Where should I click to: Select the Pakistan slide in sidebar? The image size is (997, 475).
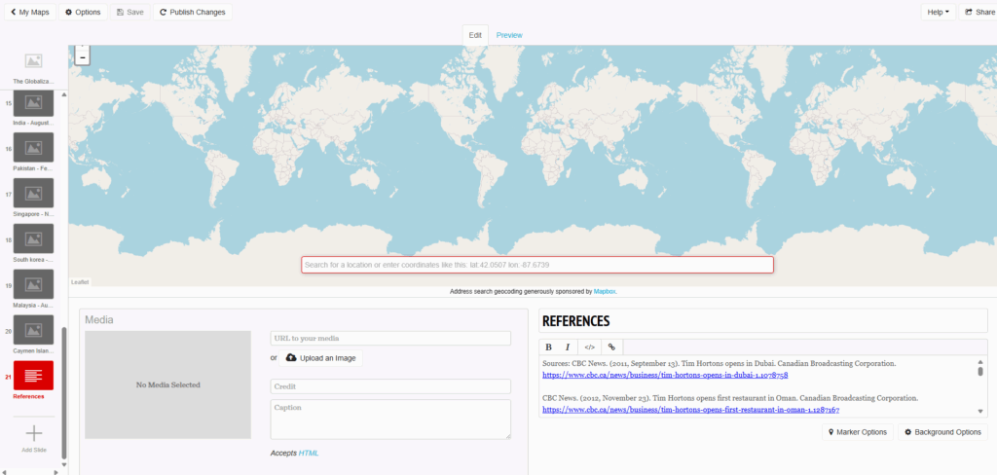coord(33,148)
